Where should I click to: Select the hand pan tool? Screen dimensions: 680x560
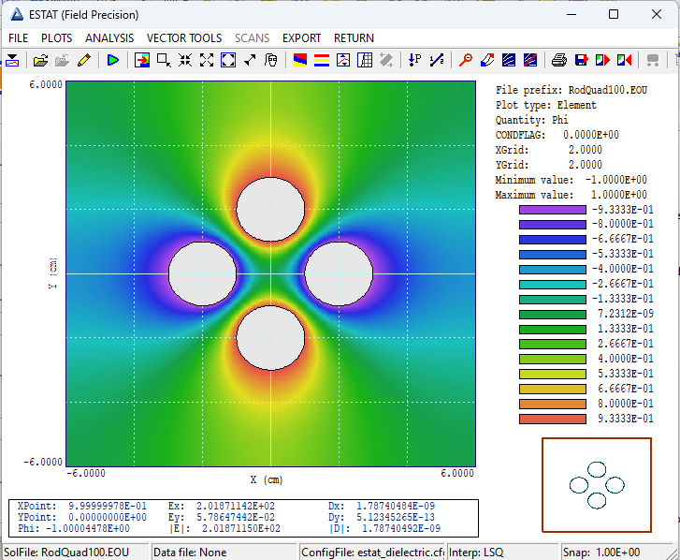[271, 60]
